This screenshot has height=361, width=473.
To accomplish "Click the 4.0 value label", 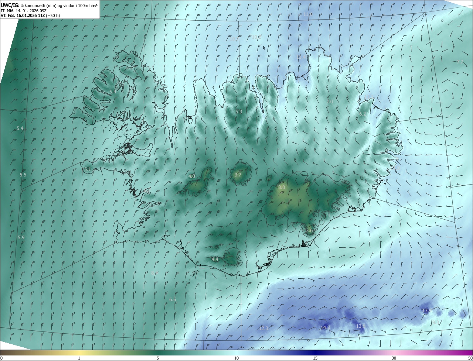I will coord(191,176).
